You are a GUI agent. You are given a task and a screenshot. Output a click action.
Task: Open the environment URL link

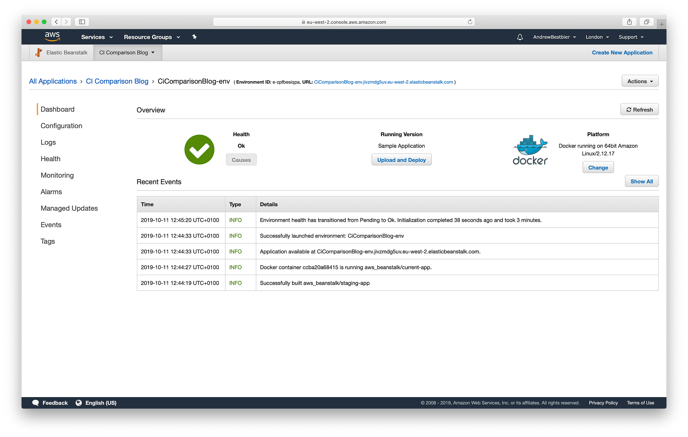[x=383, y=82]
